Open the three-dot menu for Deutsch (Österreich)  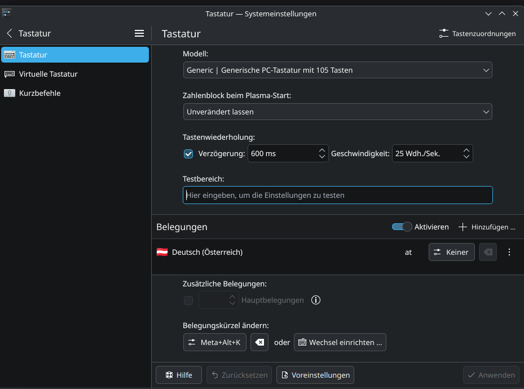click(509, 252)
